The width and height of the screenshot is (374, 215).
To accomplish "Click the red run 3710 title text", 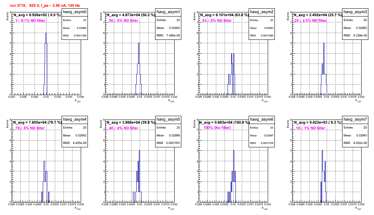I will (x=45, y=5).
